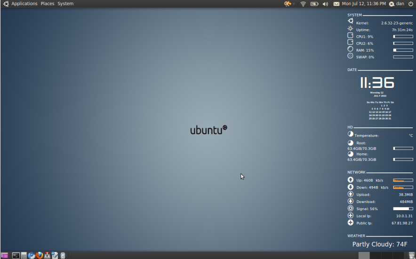Image resolution: width=416 pixels, height=259 pixels.
Task: Expand the small arrow beside the search applet
Action: point(294,4)
